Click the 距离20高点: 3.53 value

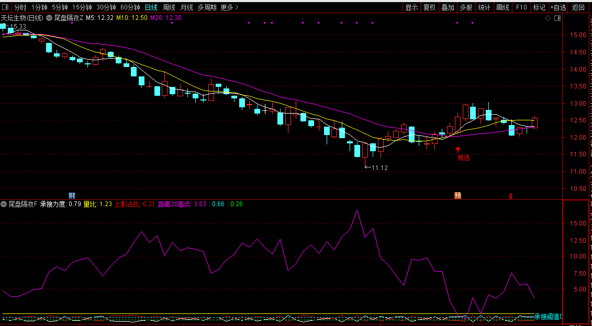click(182, 204)
